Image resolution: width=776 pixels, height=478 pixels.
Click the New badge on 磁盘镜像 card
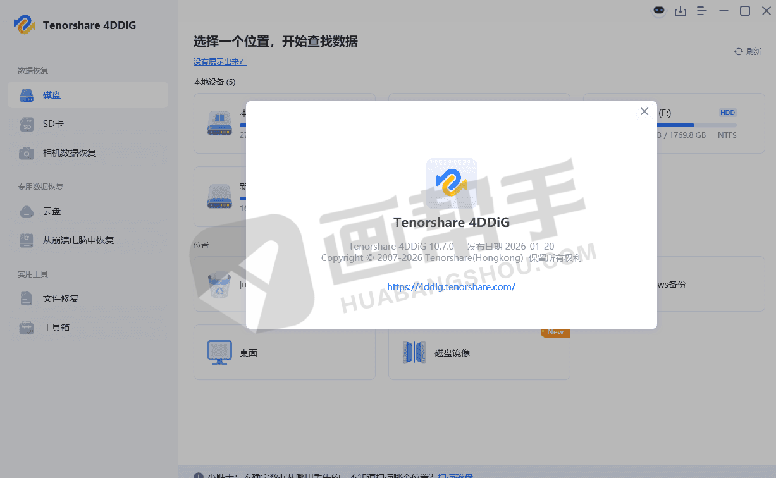click(x=555, y=333)
